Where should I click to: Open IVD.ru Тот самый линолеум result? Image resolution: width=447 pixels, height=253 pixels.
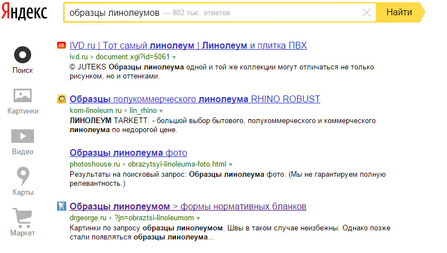(x=188, y=46)
